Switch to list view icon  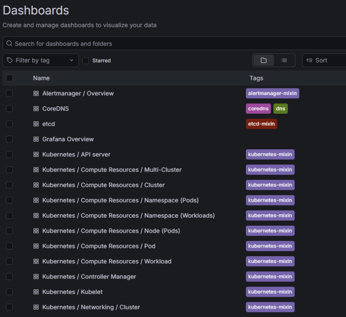pyautogui.click(x=284, y=60)
